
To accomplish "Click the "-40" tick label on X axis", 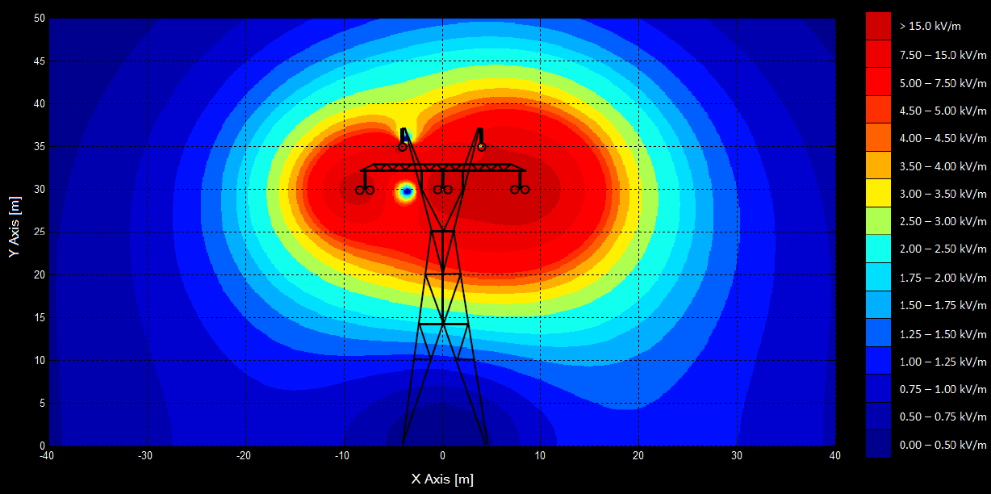I will click(46, 455).
